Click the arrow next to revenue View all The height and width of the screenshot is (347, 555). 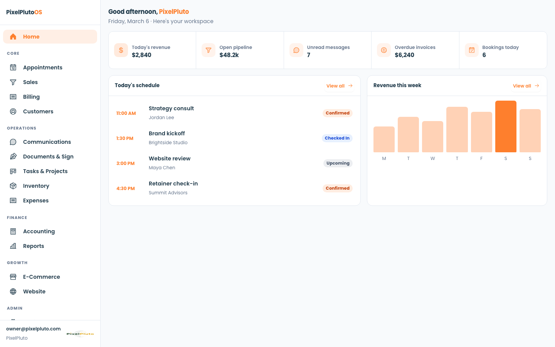tap(537, 86)
